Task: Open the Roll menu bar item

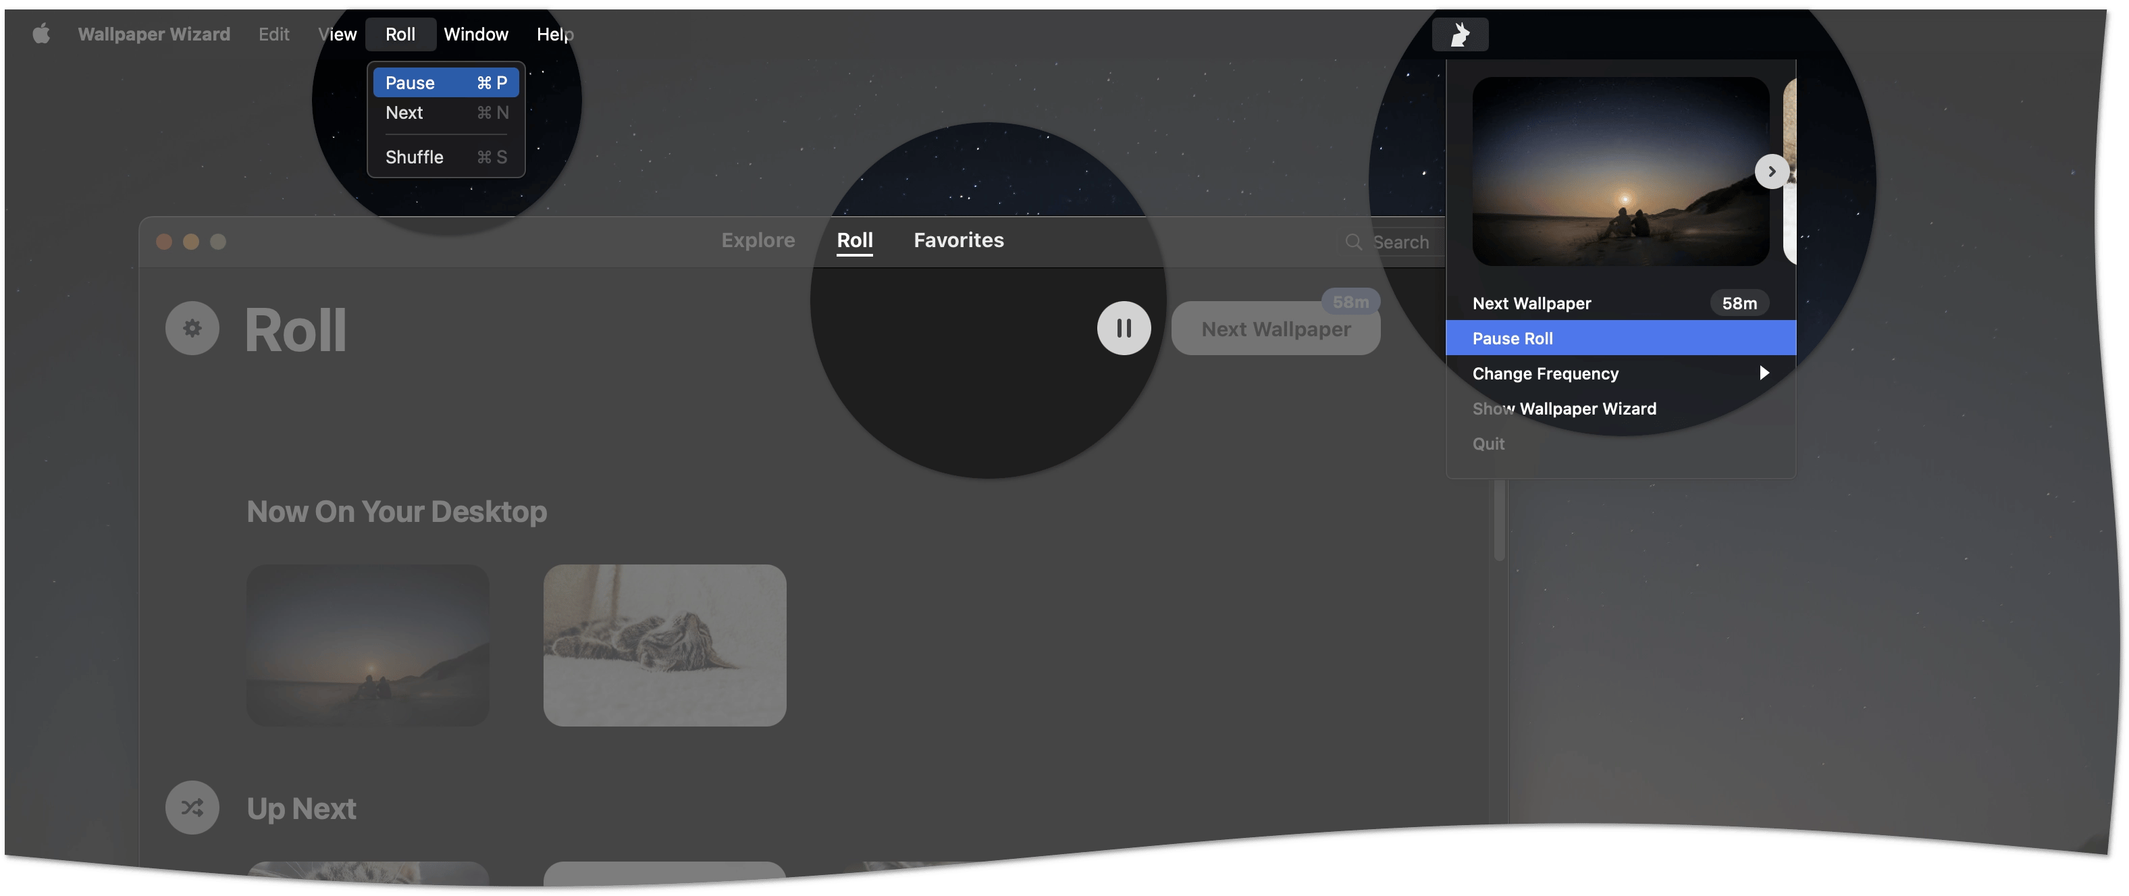Action: tap(400, 34)
